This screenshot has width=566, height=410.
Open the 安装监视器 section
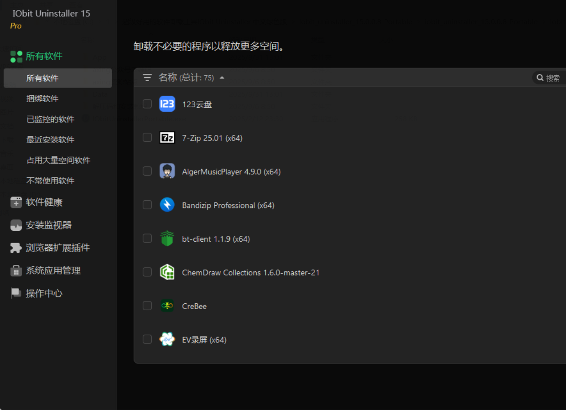coord(49,225)
